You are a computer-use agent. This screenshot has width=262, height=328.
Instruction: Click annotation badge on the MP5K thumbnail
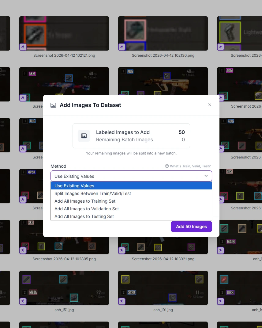(x=23, y=199)
